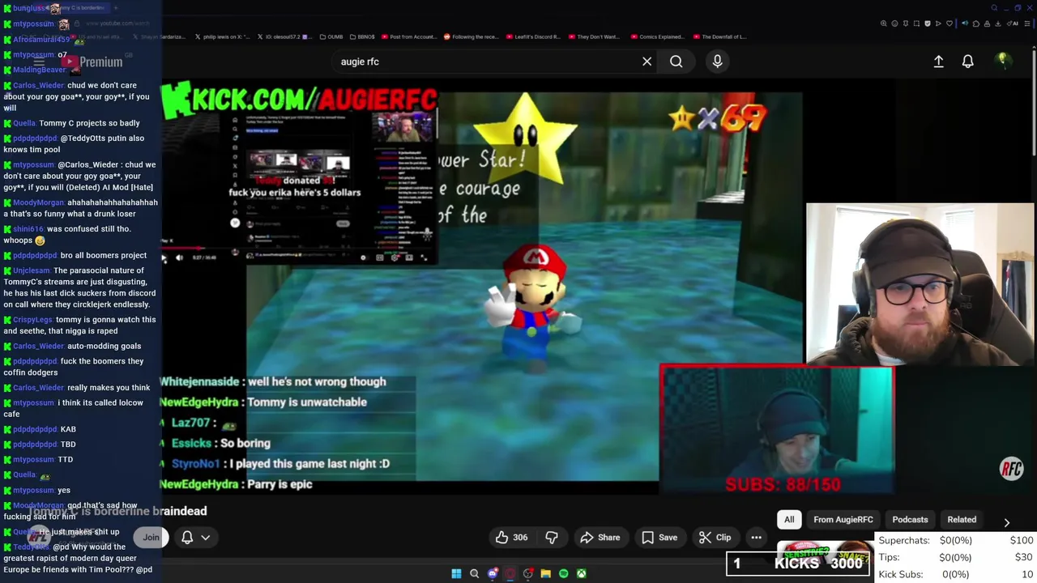This screenshot has height=583, width=1037.
Task: Open the OUMB bookmarks folder
Action: coord(331,36)
